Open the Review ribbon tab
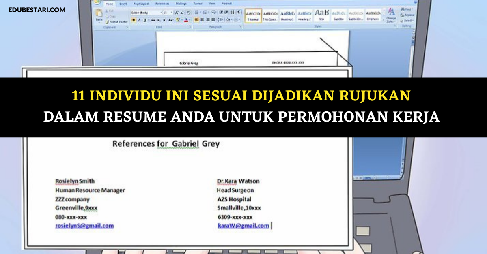Screen dimensions: 487x254 [198, 4]
